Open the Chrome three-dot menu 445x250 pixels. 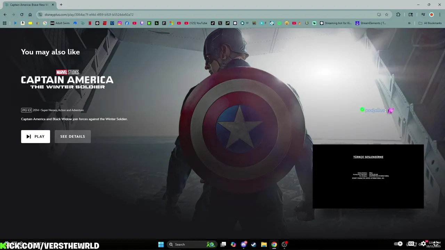439,15
